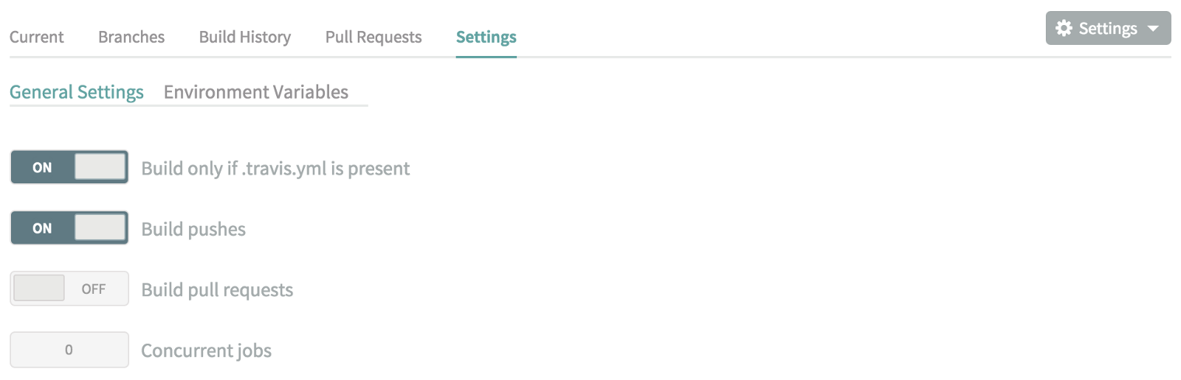Click the Concurrent jobs number field
The image size is (1181, 380).
pyautogui.click(x=69, y=350)
